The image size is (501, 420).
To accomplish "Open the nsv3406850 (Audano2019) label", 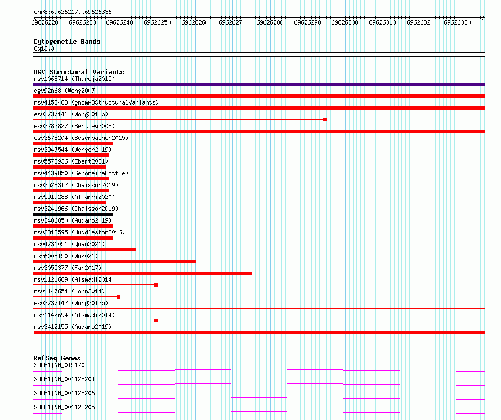I will point(73,220).
